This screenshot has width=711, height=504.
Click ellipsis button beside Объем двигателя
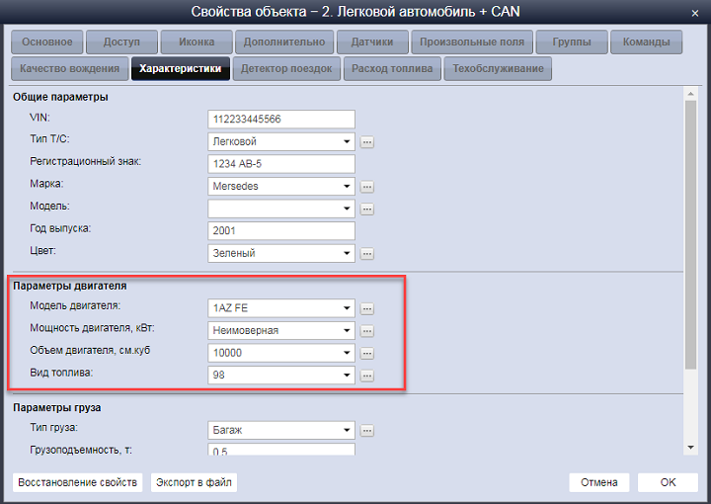[367, 353]
